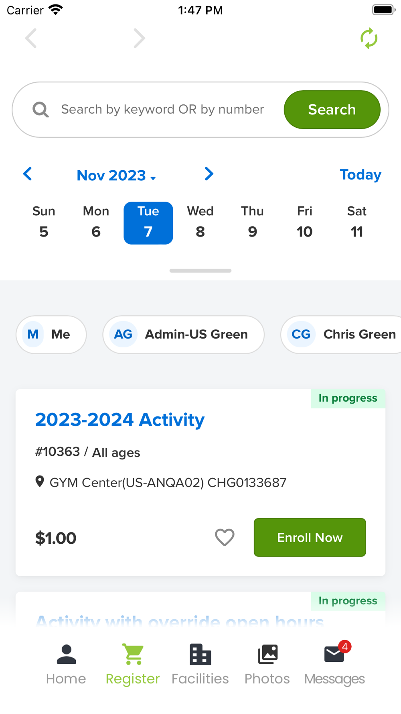The image size is (401, 714).
Task: Tap the browser forward arrow
Action: (x=139, y=38)
